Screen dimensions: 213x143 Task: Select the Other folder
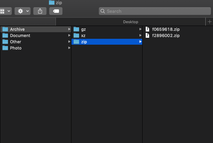point(36,42)
